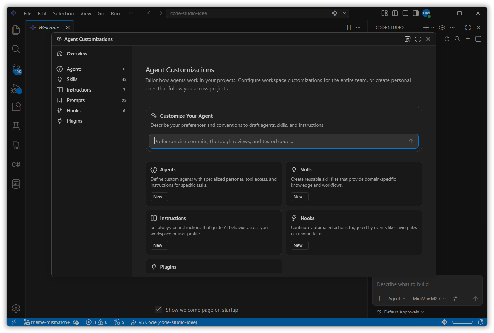Go forward with the right arrow

pyautogui.click(x=160, y=13)
